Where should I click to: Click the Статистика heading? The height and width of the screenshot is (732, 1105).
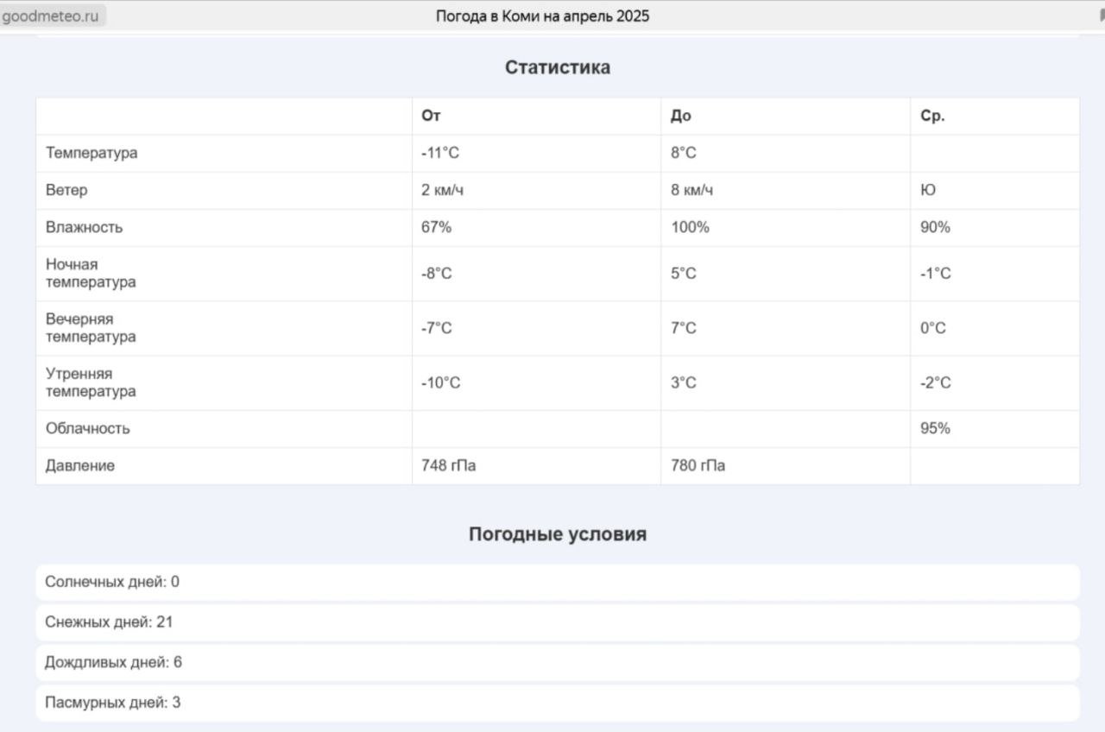557,67
